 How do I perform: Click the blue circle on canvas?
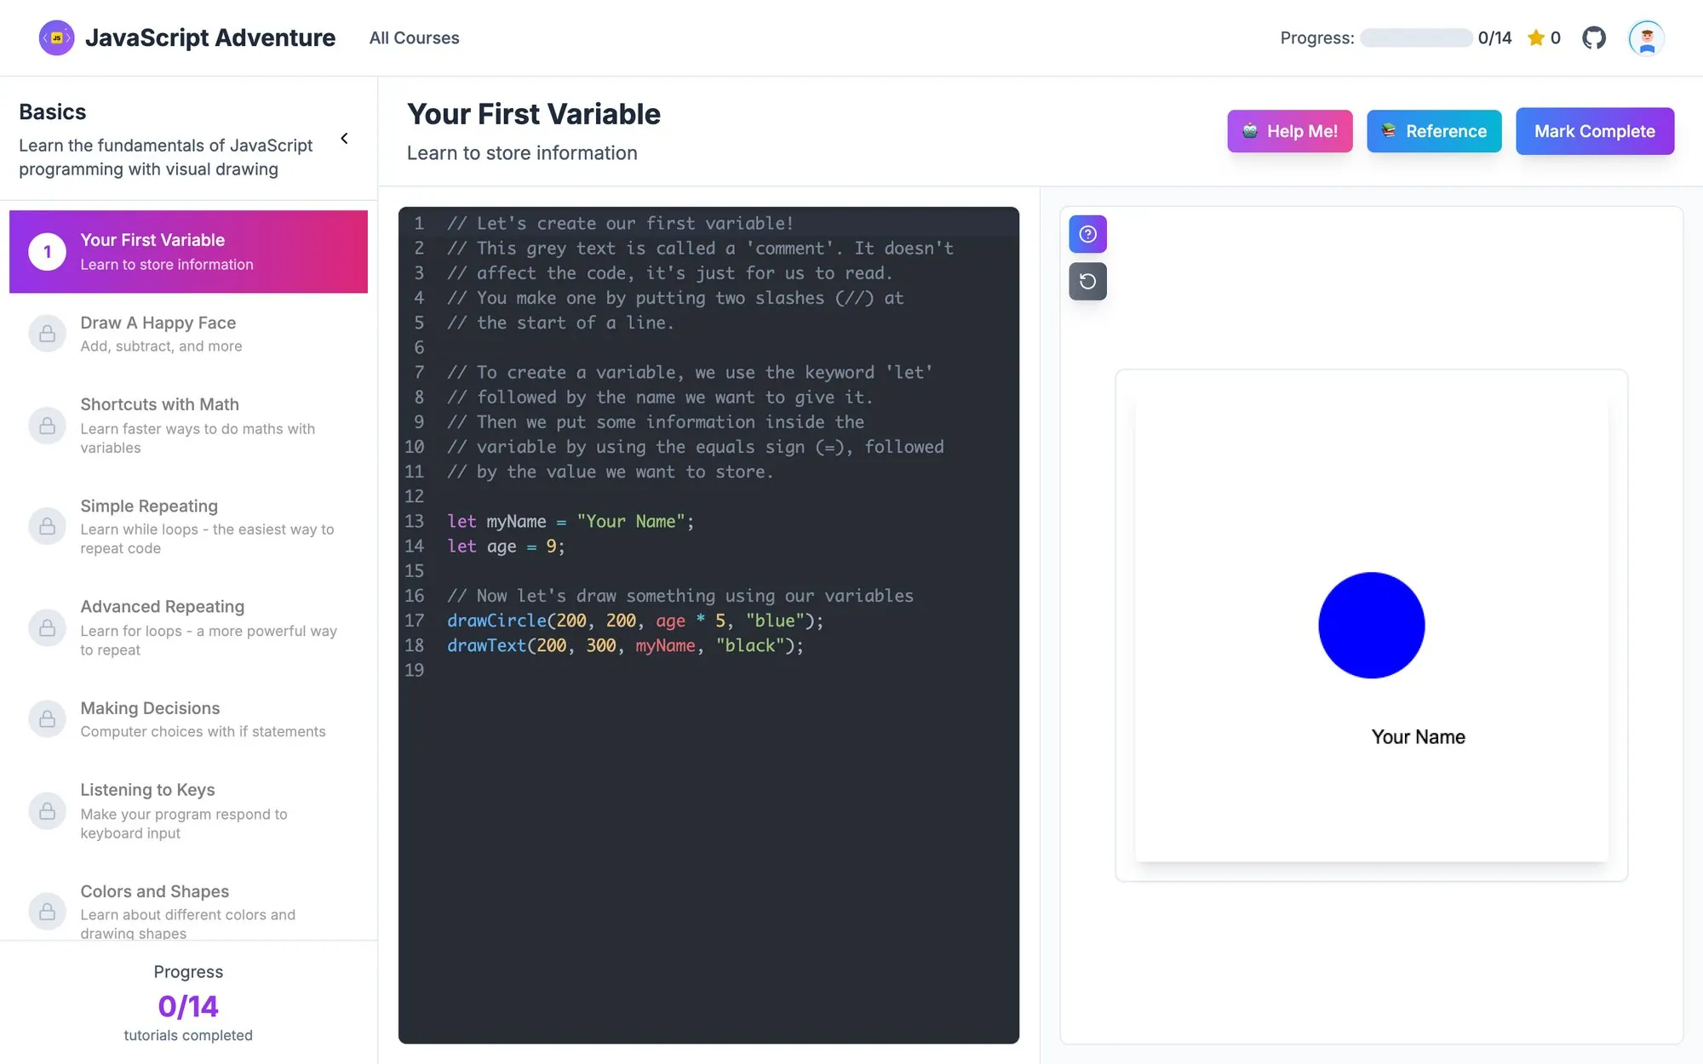[1371, 625]
